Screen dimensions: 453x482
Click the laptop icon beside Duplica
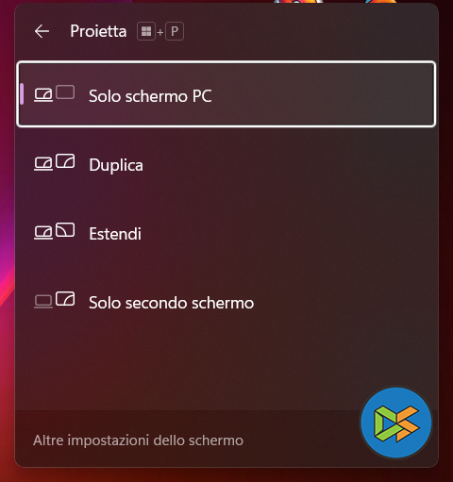(43, 164)
